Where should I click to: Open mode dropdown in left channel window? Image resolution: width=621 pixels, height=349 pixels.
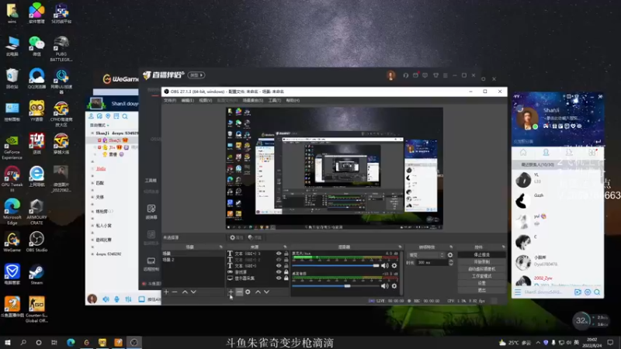(x=100, y=125)
